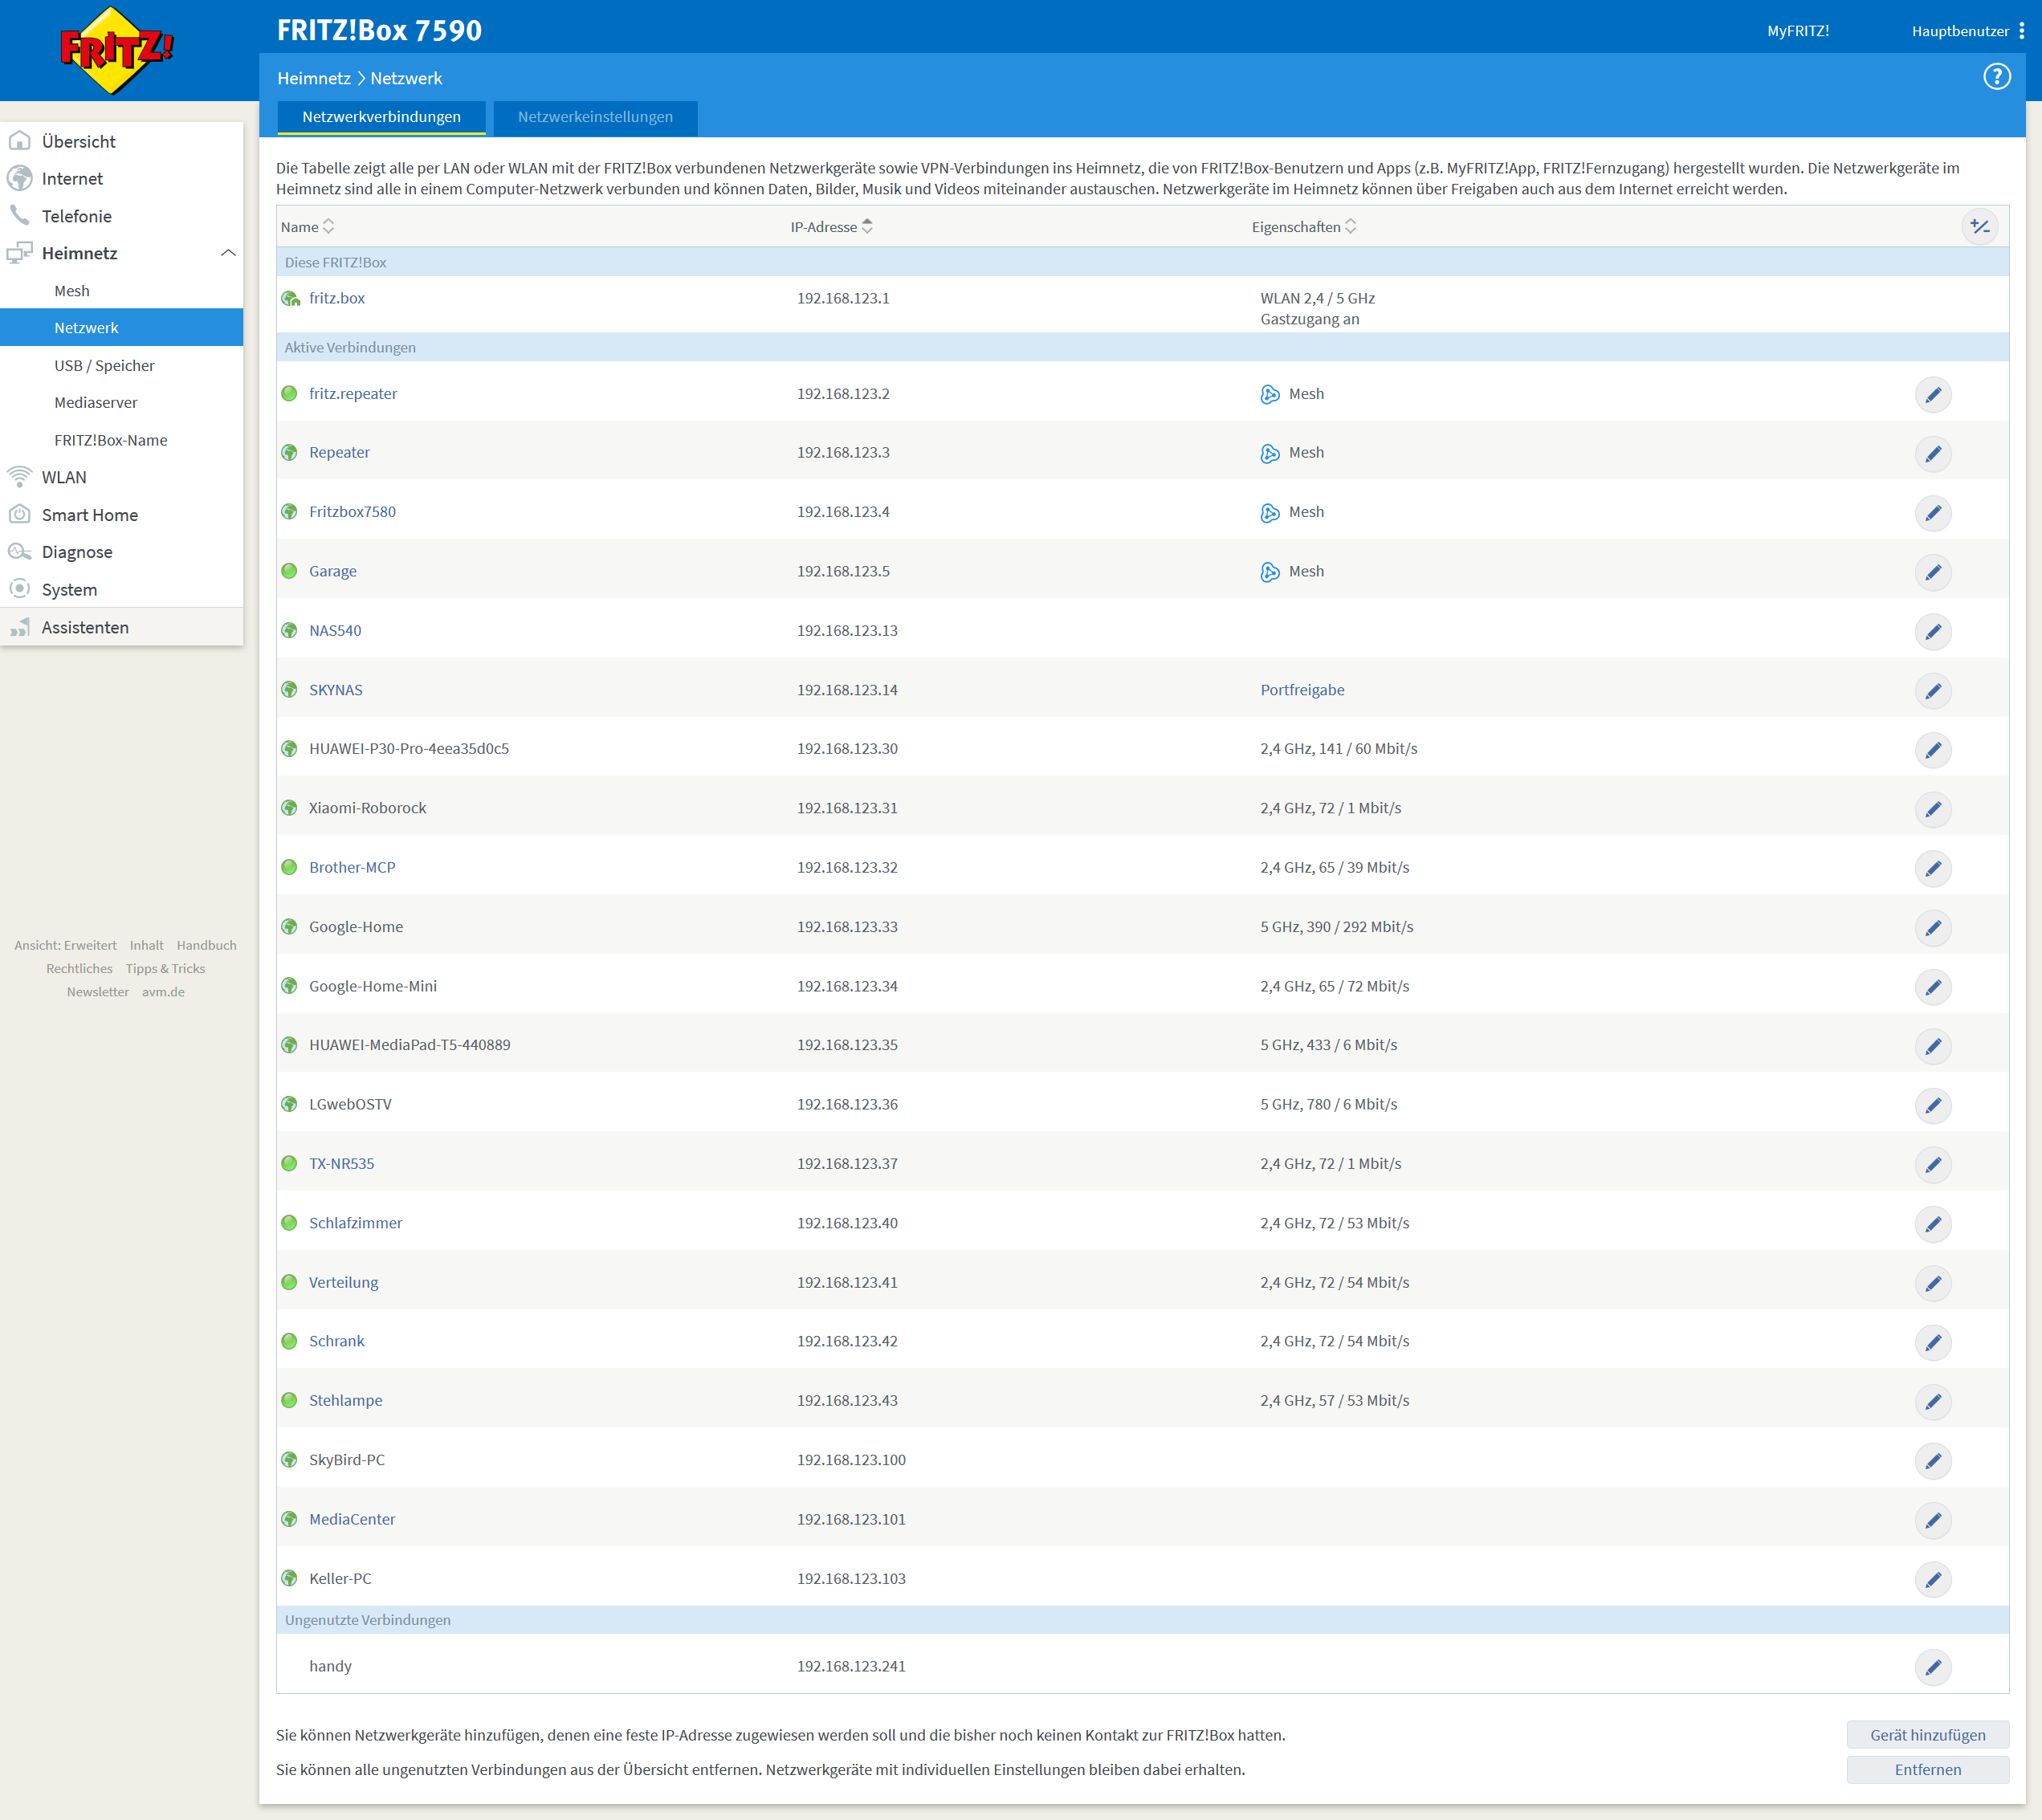2042x1820 pixels.
Task: Edit the HUAWEI-P30-Pro device entry
Action: coord(1933,750)
